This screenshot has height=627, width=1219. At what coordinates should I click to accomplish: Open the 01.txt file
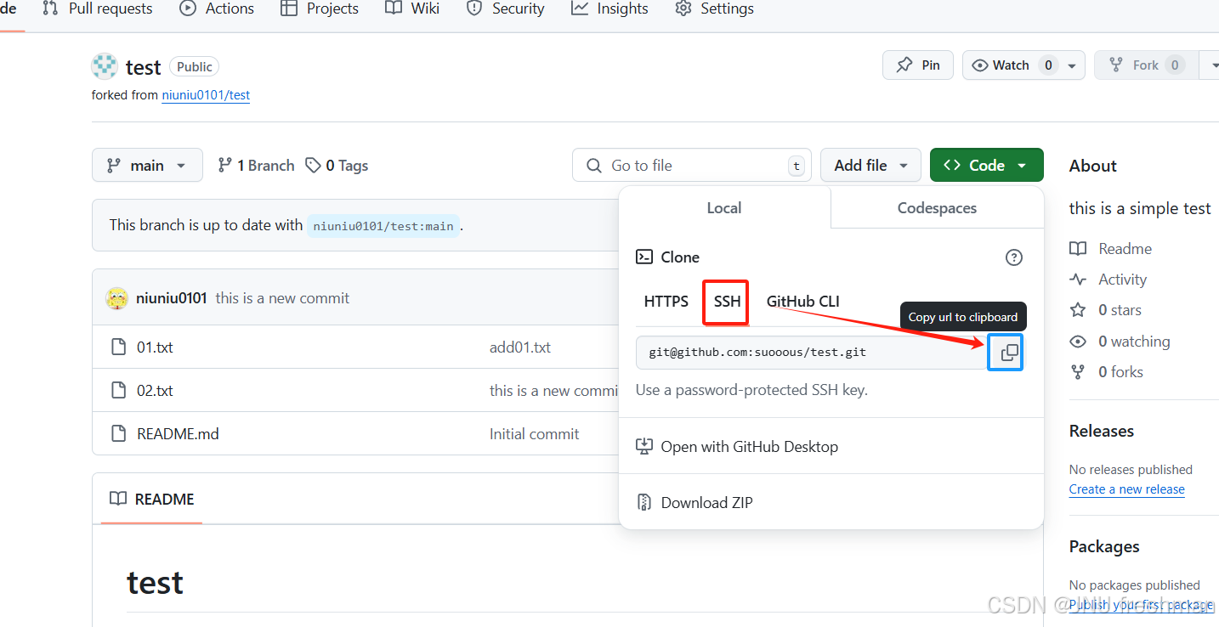[x=155, y=347]
